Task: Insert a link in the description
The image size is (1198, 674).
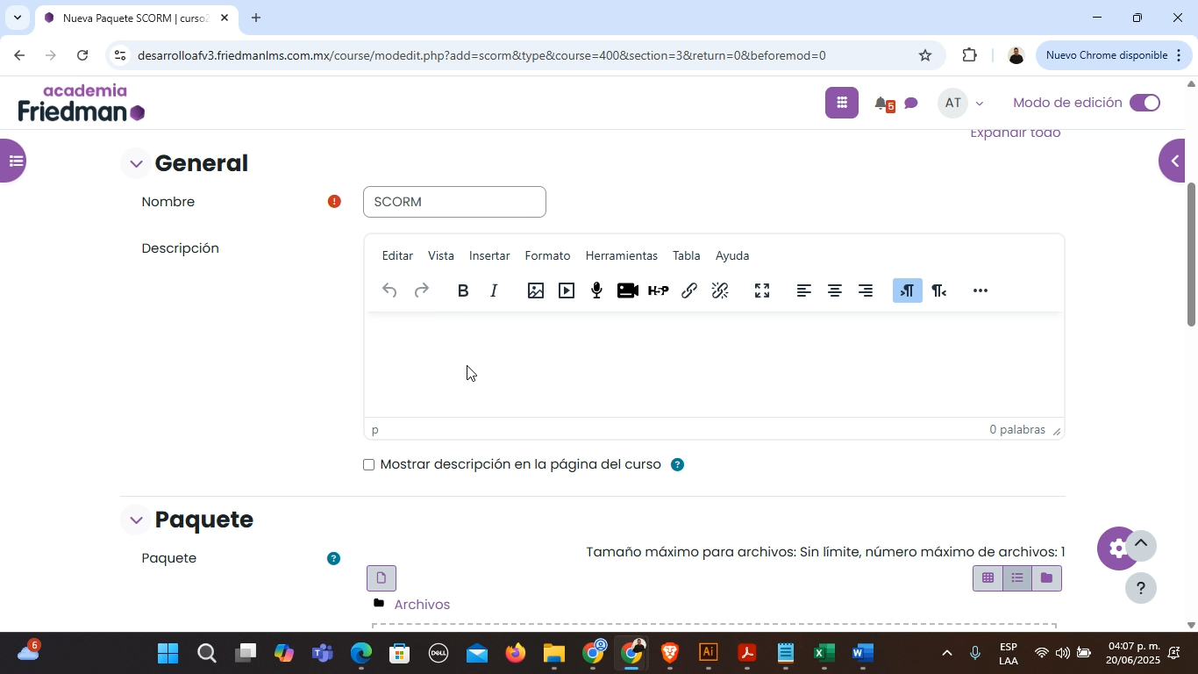Action: 689,290
